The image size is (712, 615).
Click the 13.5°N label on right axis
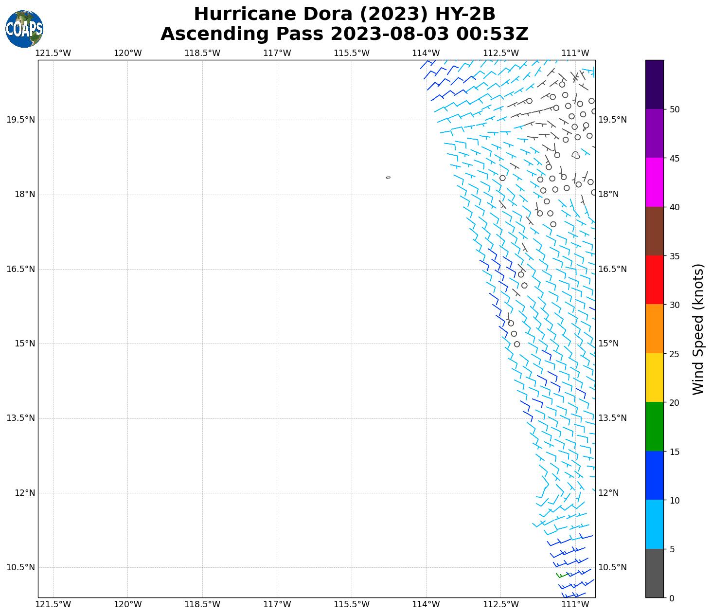(x=612, y=418)
